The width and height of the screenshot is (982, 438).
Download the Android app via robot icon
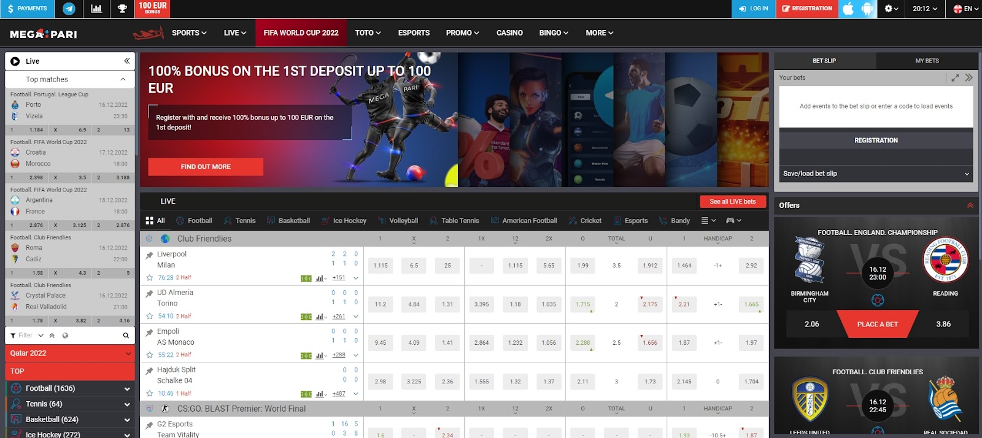click(x=867, y=9)
